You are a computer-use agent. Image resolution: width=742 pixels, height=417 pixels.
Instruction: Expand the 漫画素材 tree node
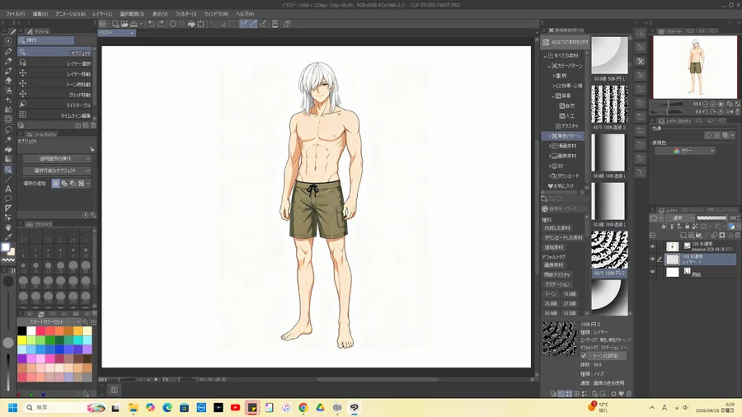[x=550, y=146]
